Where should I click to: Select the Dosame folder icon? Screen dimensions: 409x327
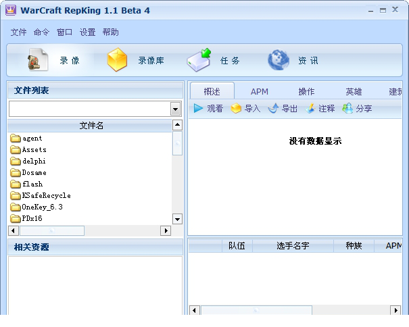coord(16,172)
